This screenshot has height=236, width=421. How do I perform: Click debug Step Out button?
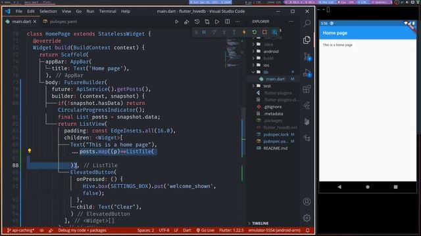(234, 32)
